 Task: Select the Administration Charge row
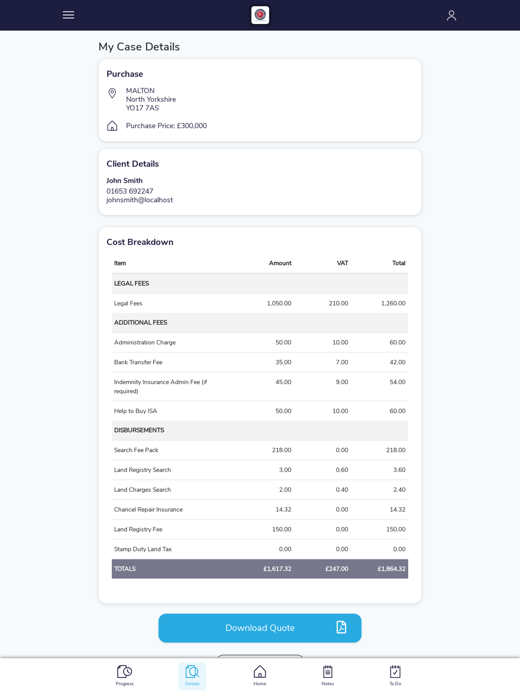tap(260, 343)
